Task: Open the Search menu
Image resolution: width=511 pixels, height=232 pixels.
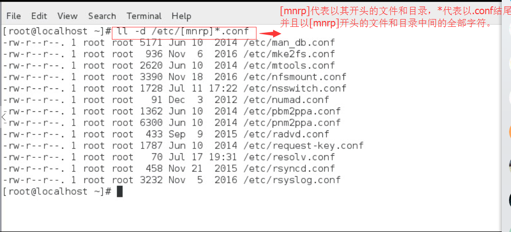Action: [x=102, y=16]
